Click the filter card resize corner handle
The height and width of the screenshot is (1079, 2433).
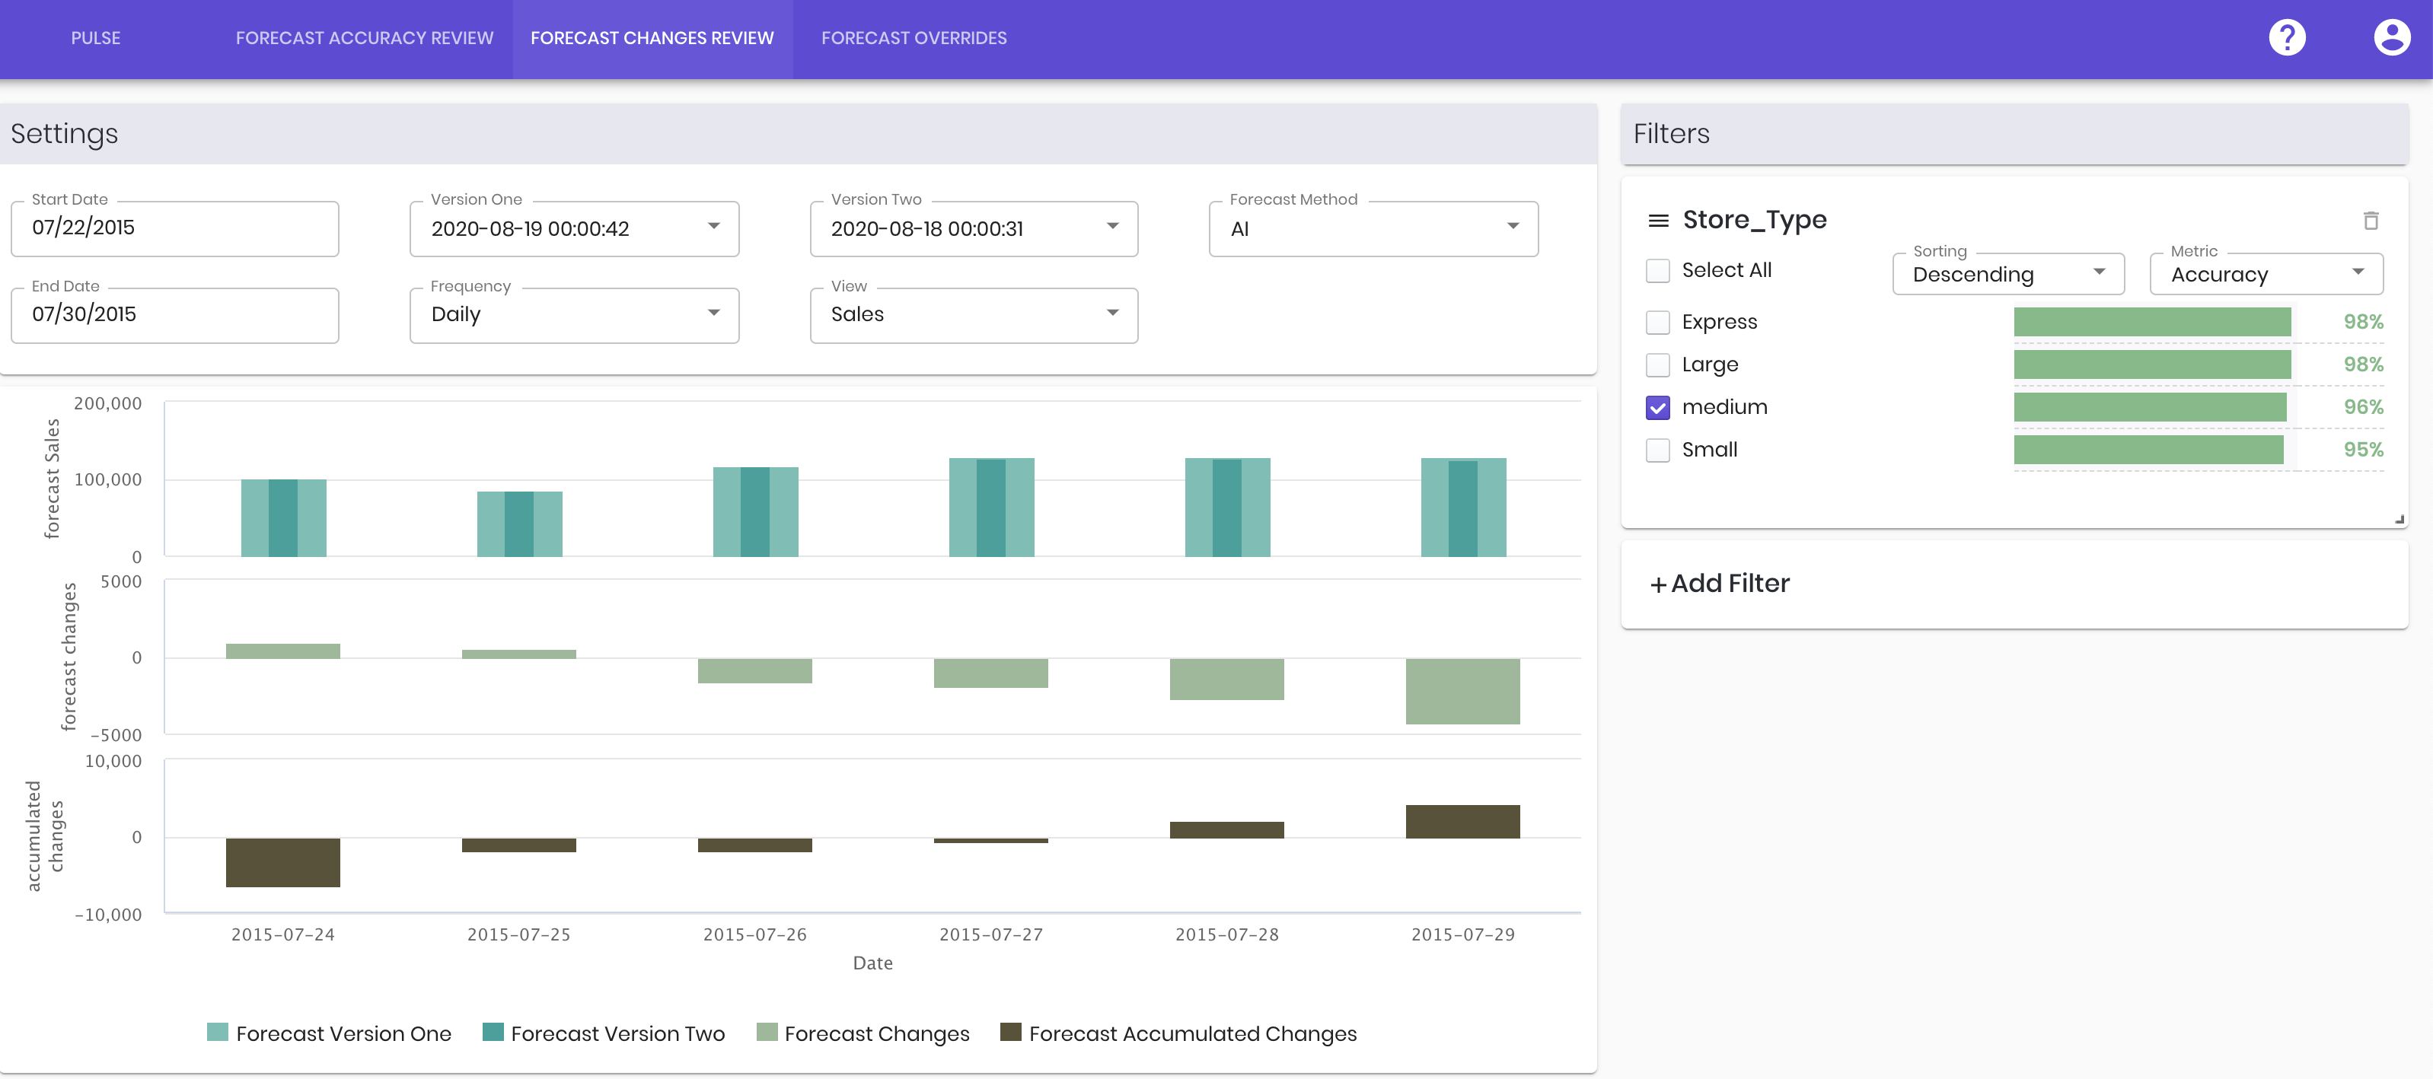pos(2399,518)
